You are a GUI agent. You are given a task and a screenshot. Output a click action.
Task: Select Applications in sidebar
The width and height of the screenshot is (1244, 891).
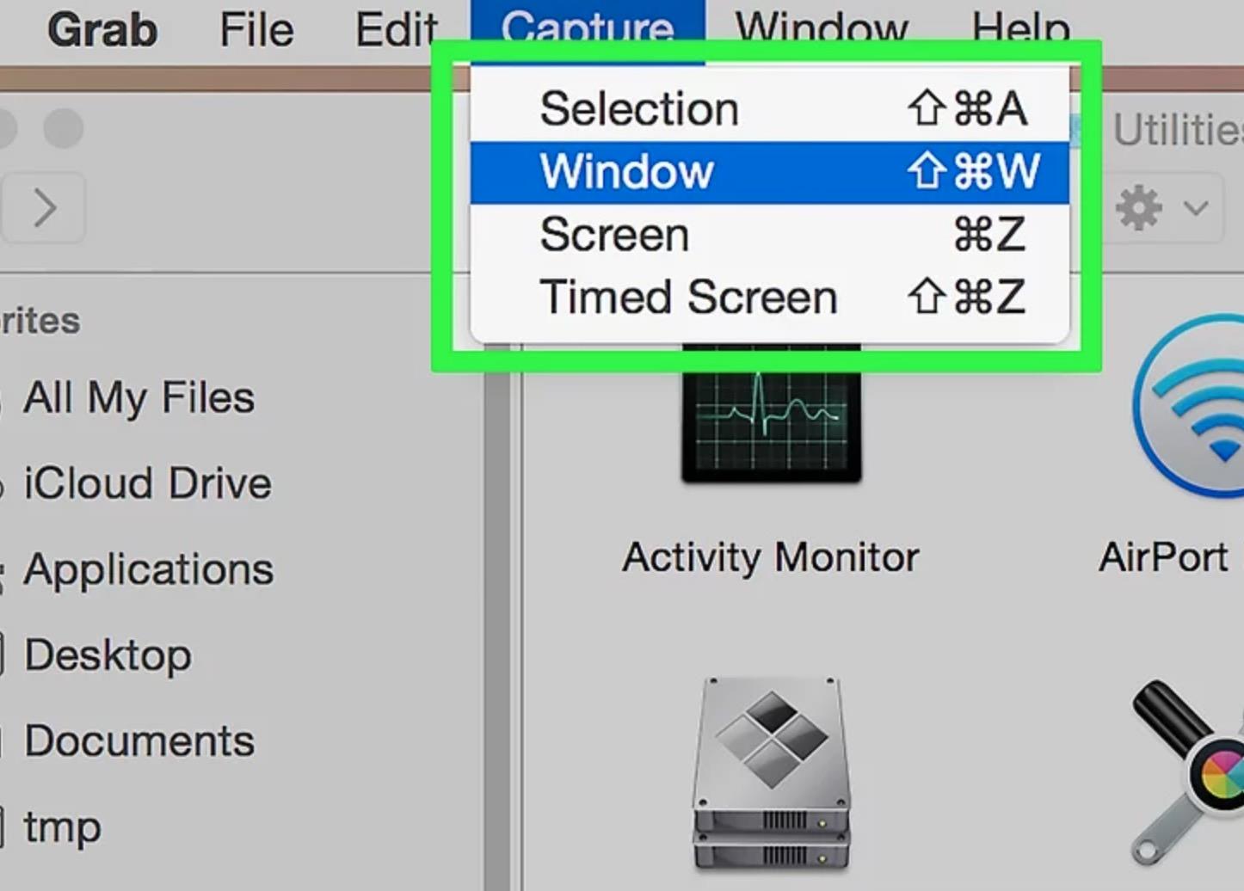point(149,569)
